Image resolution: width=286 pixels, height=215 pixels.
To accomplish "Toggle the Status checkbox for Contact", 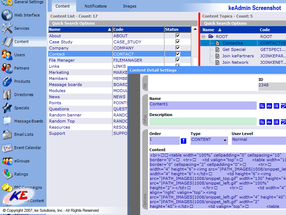I will [x=178, y=54].
